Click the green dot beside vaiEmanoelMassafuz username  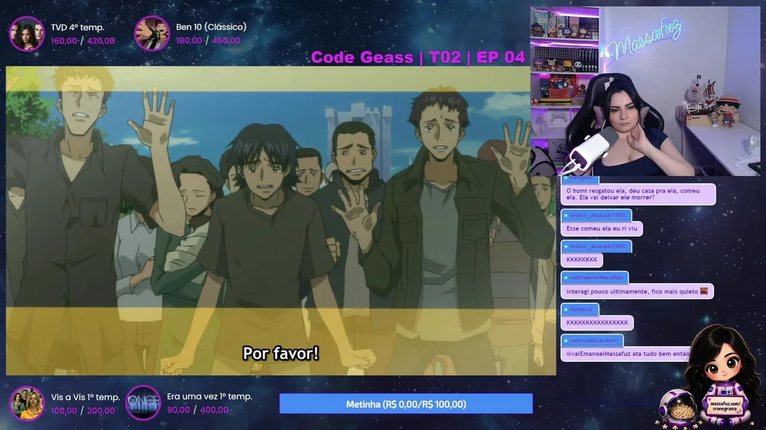coord(566,278)
